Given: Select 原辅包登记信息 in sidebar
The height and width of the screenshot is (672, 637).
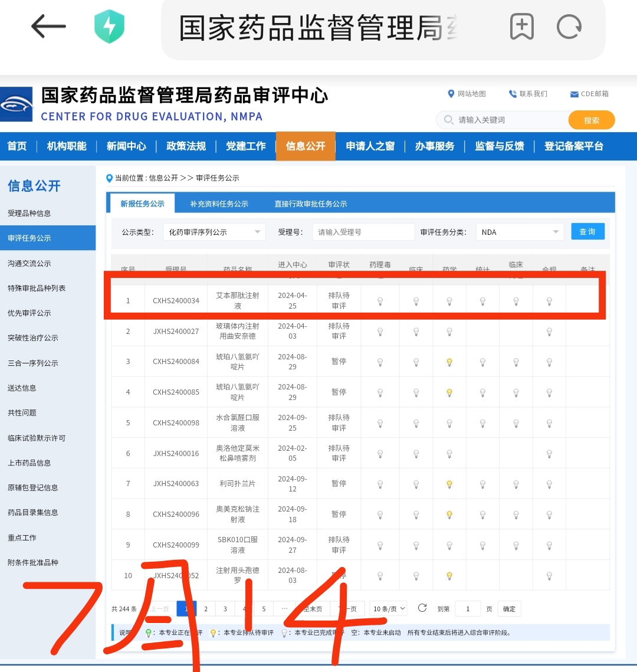Looking at the screenshot, I should (x=32, y=487).
